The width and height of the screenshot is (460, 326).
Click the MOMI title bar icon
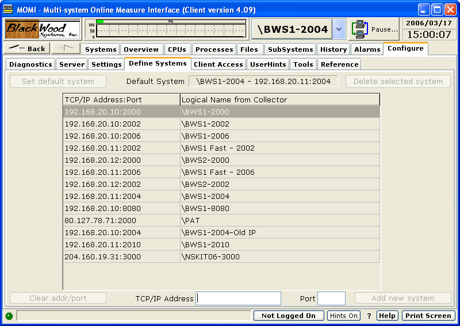[x=8, y=9]
